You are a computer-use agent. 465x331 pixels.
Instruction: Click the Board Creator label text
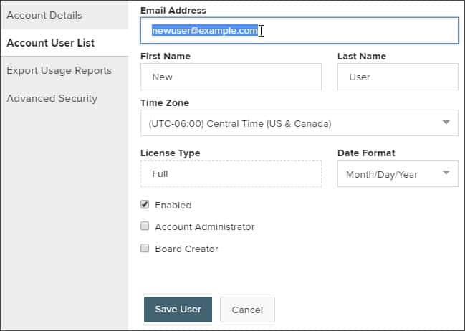[186, 249]
